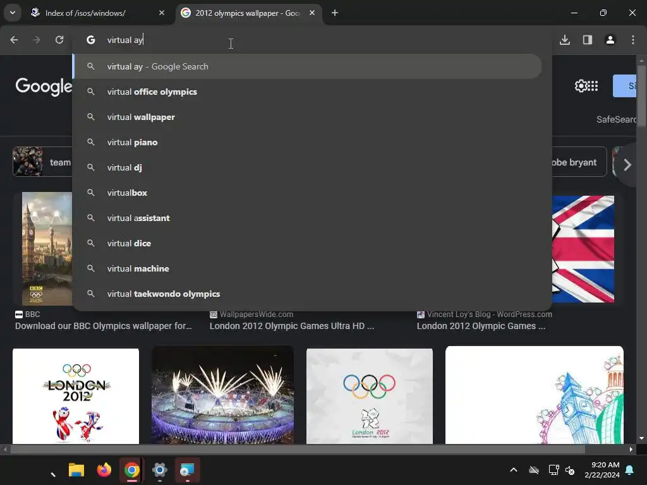Image resolution: width=647 pixels, height=485 pixels.
Task: Close the 2012 olympics wallpaper tab
Action: pyautogui.click(x=312, y=13)
